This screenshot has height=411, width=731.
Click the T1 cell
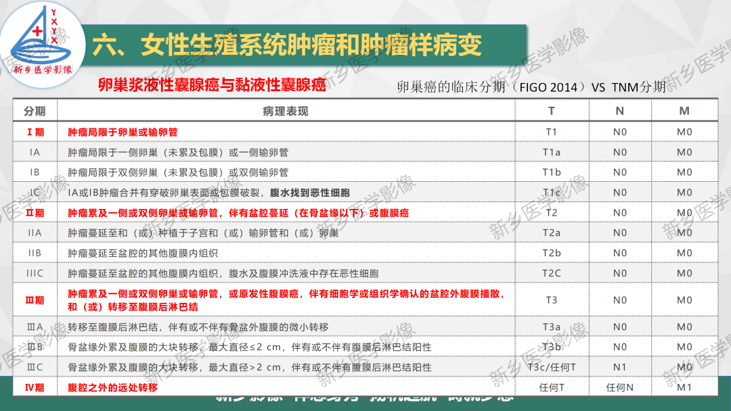click(x=552, y=132)
